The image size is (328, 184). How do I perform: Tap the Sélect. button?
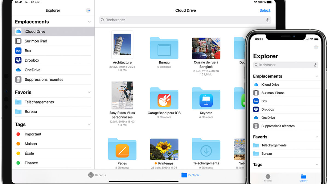[265, 10]
